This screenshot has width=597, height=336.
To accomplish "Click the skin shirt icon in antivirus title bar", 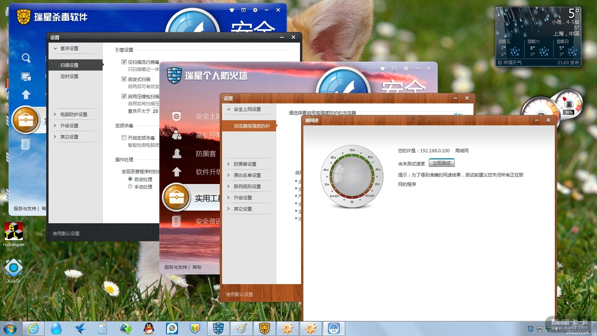I will (232, 10).
